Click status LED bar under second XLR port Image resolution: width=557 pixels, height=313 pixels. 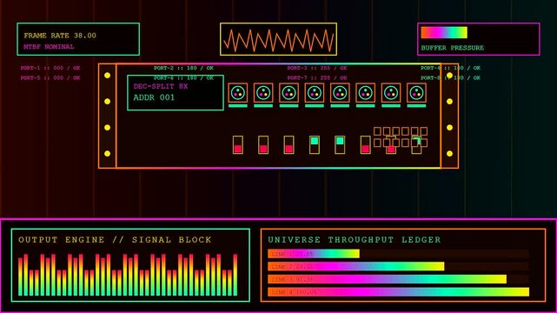coord(263,106)
